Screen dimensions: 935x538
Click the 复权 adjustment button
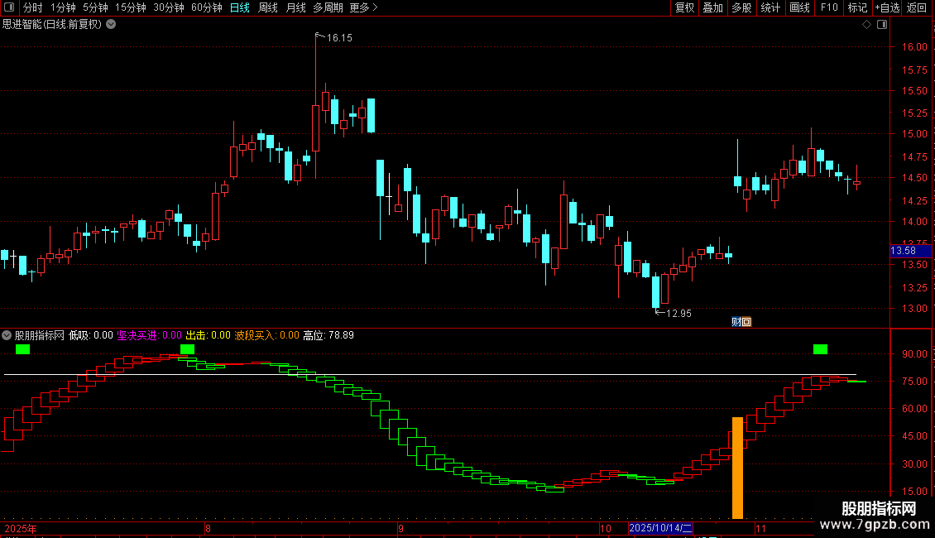point(684,7)
